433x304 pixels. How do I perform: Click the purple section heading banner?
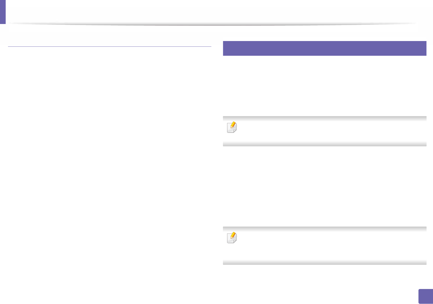pyautogui.click(x=324, y=48)
